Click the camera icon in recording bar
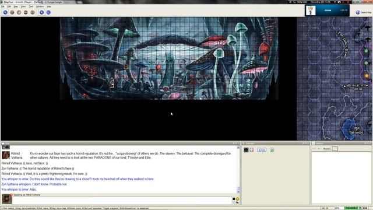373x210 pixels. 339,2
